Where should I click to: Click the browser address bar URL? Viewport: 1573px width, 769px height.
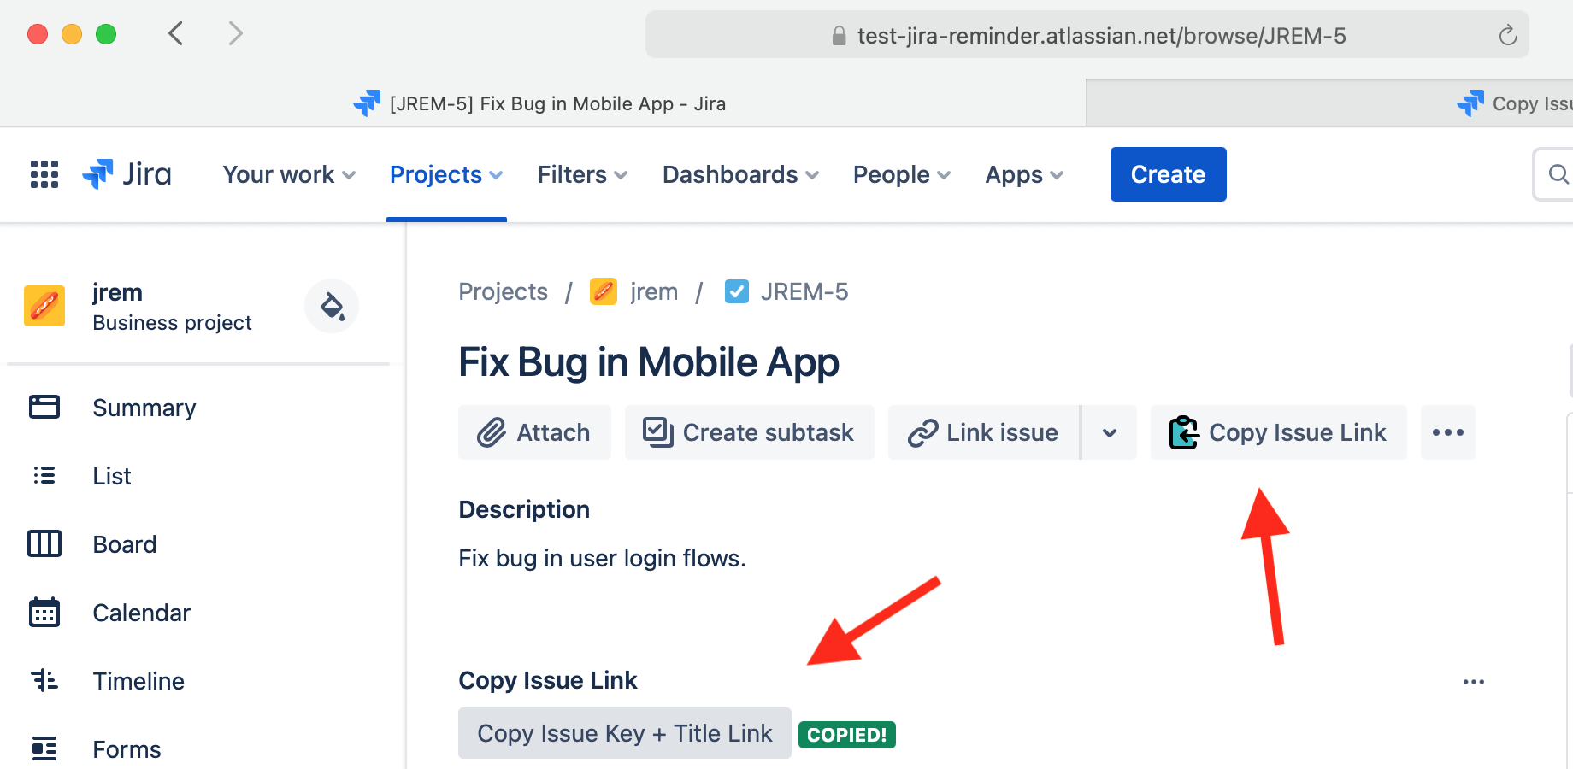(1101, 36)
